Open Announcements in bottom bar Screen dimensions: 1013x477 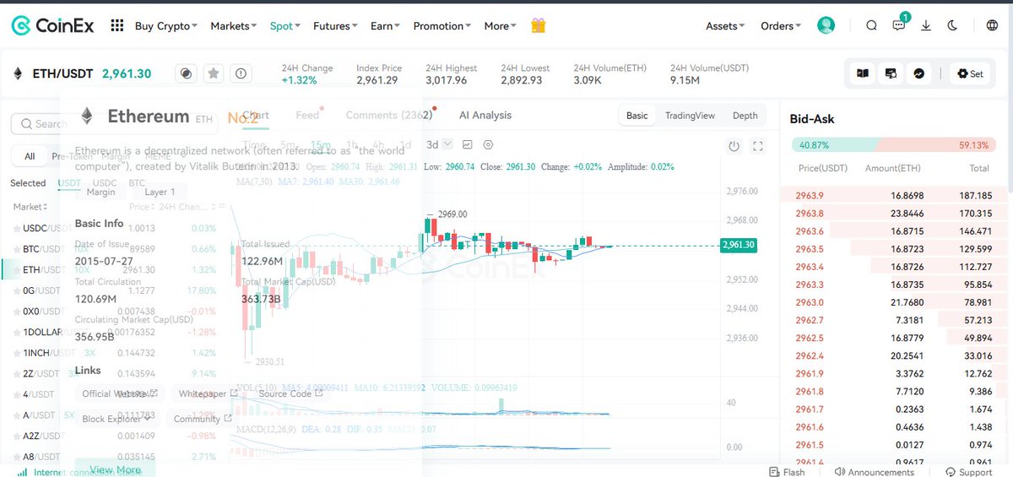click(x=874, y=472)
